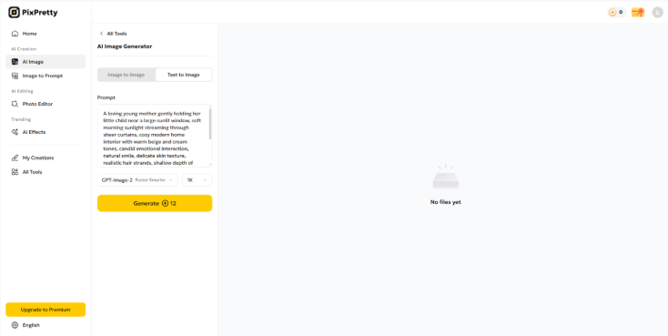The width and height of the screenshot is (668, 336).
Task: Click the gift box icon
Action: pyautogui.click(x=638, y=13)
